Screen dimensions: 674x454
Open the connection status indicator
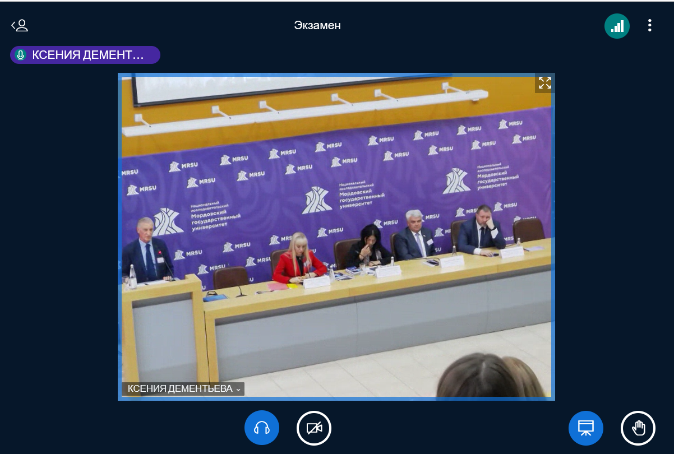(617, 26)
